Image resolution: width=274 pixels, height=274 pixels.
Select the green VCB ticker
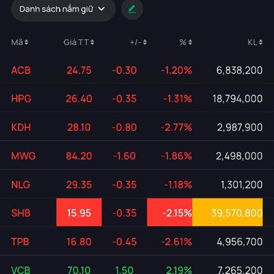(x=21, y=269)
